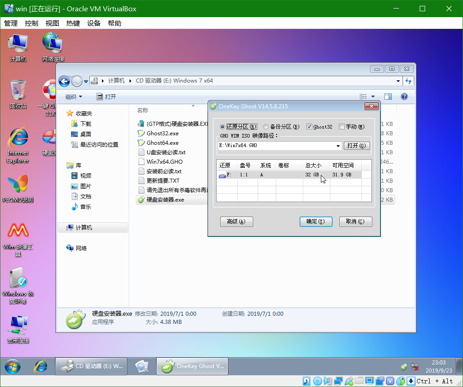Click the VirtualBox USB status icon
The height and width of the screenshot is (387, 463).
click(349, 381)
